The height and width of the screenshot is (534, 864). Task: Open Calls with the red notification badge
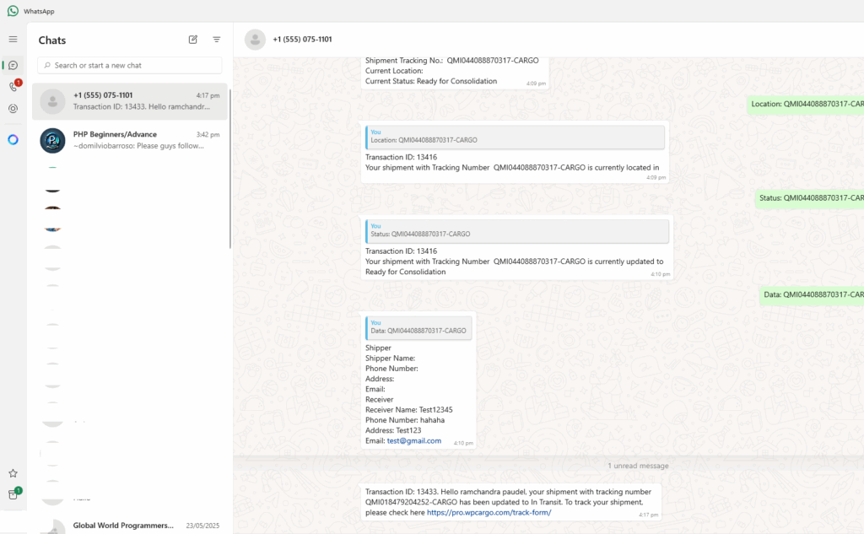pyautogui.click(x=13, y=87)
